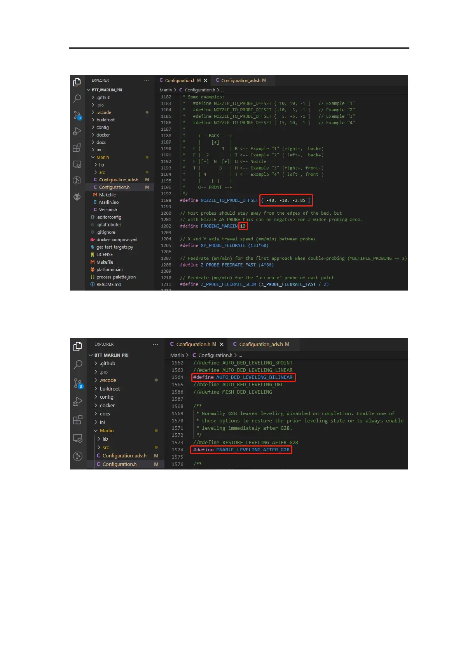Click Marlin breadcrumb in the lower screenshot
This screenshot has height=655, width=463.
pyautogui.click(x=177, y=355)
